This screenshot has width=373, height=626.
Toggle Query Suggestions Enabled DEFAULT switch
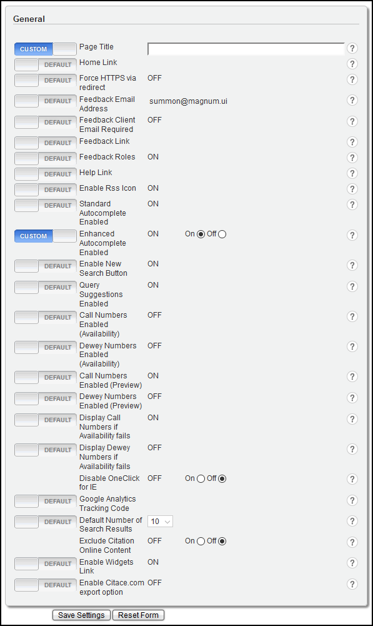[46, 287]
